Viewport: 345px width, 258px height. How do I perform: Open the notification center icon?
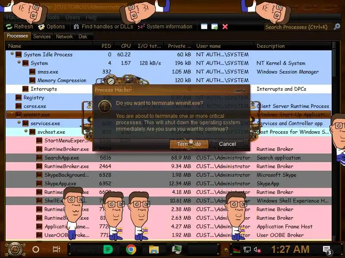[327, 250]
